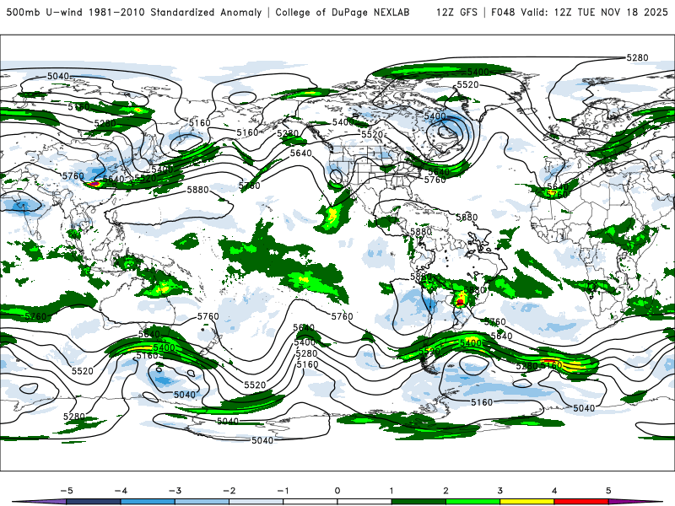Click the pale blue -2 to -1 colorbar segment
Image resolution: width=675 pixels, height=506 pixels.
(256, 502)
